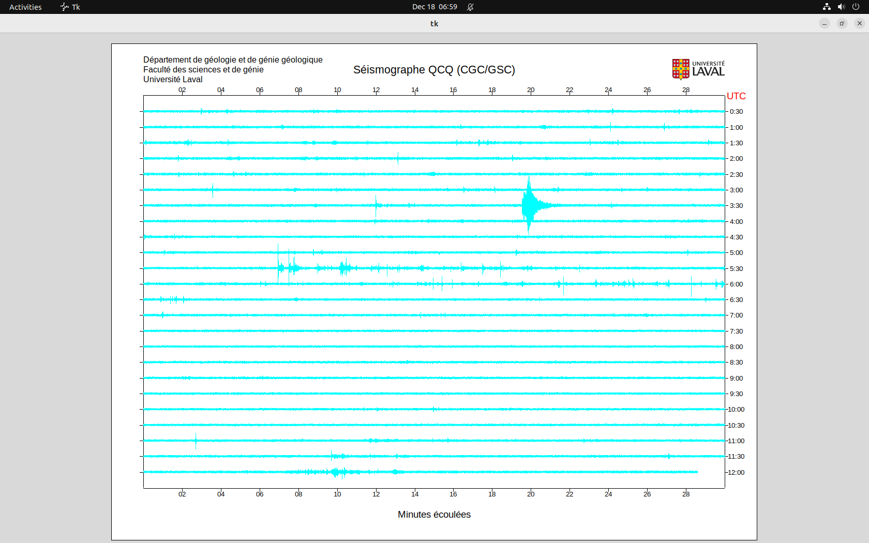Open the power menu icon
The width and height of the screenshot is (869, 543).
tap(856, 7)
